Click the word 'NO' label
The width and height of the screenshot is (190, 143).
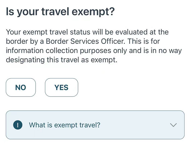pyautogui.click(x=21, y=88)
